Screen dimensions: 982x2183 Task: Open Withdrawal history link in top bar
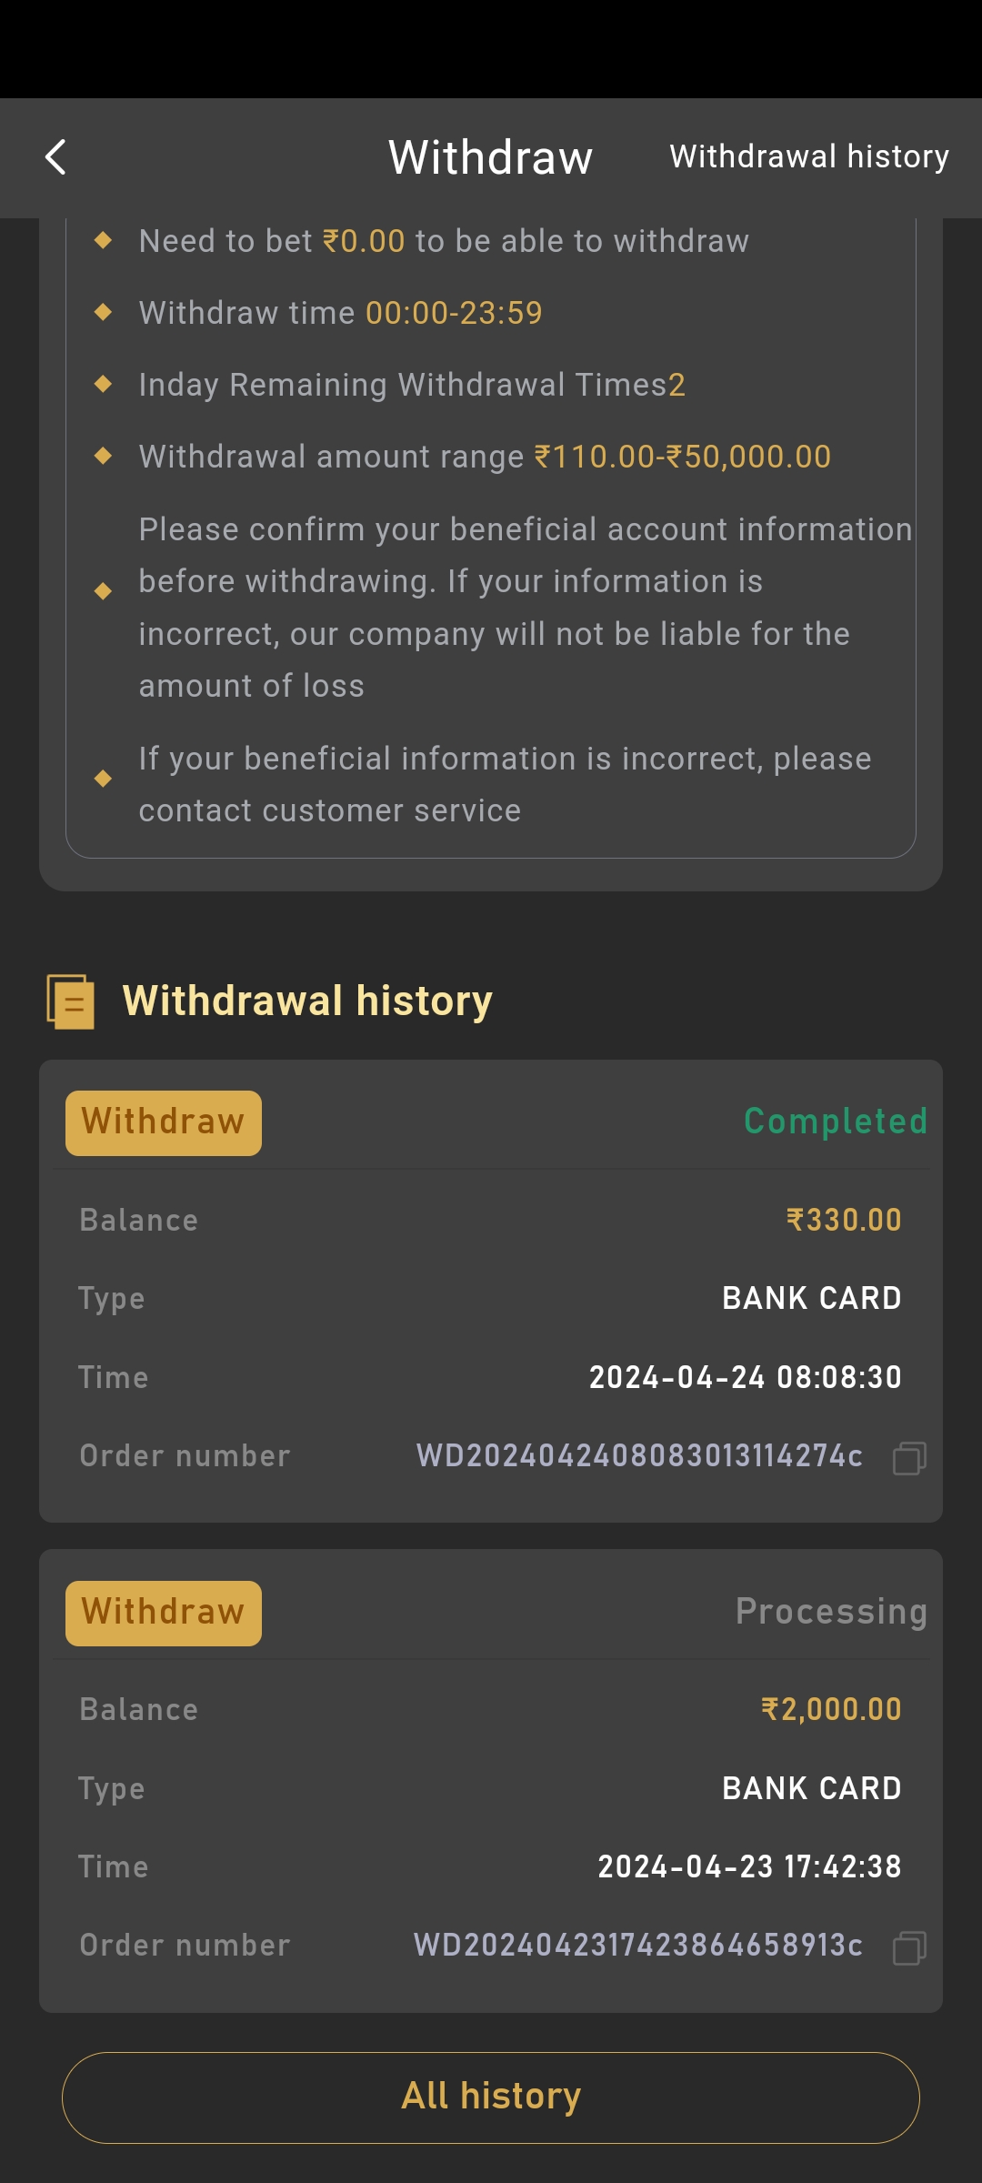(x=809, y=156)
